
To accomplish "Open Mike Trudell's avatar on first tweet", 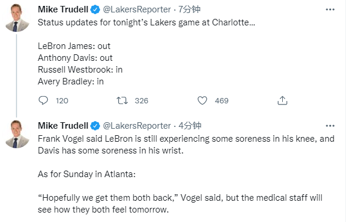I will 16,18.
